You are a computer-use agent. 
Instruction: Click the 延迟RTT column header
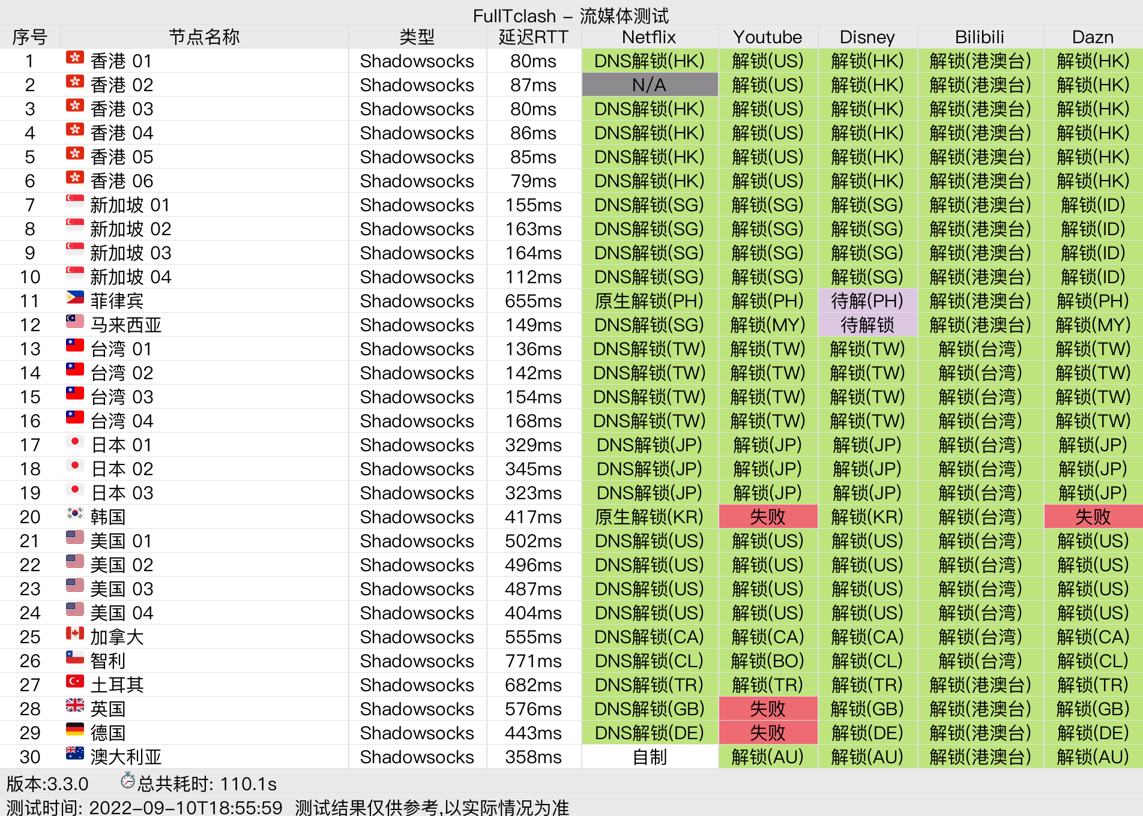tap(534, 37)
